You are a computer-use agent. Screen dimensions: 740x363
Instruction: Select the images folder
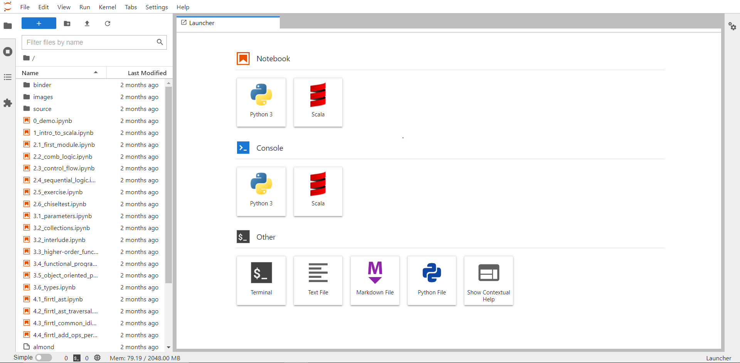(91, 97)
